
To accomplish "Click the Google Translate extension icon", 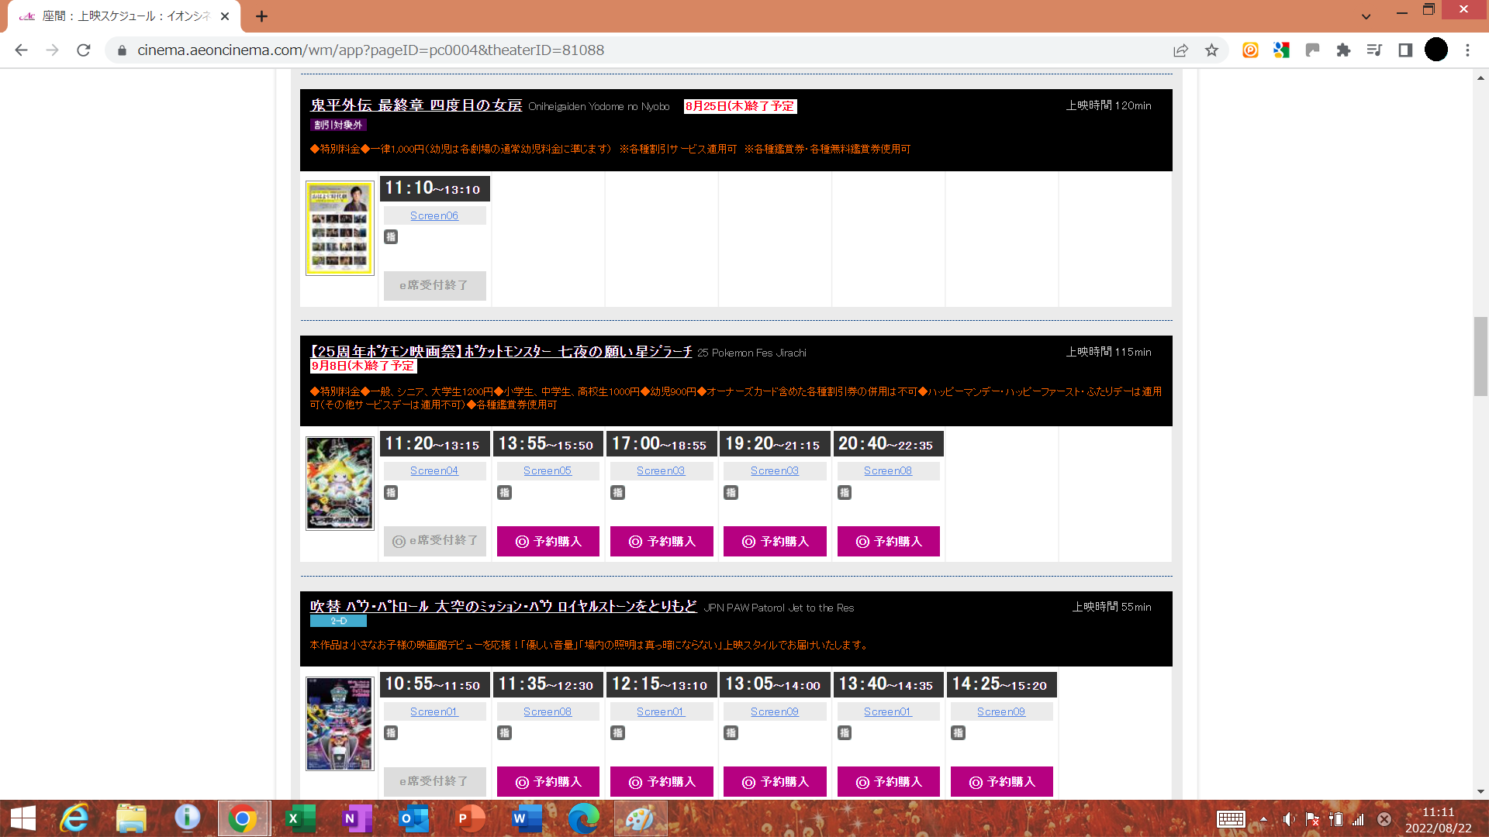I will click(x=1281, y=50).
